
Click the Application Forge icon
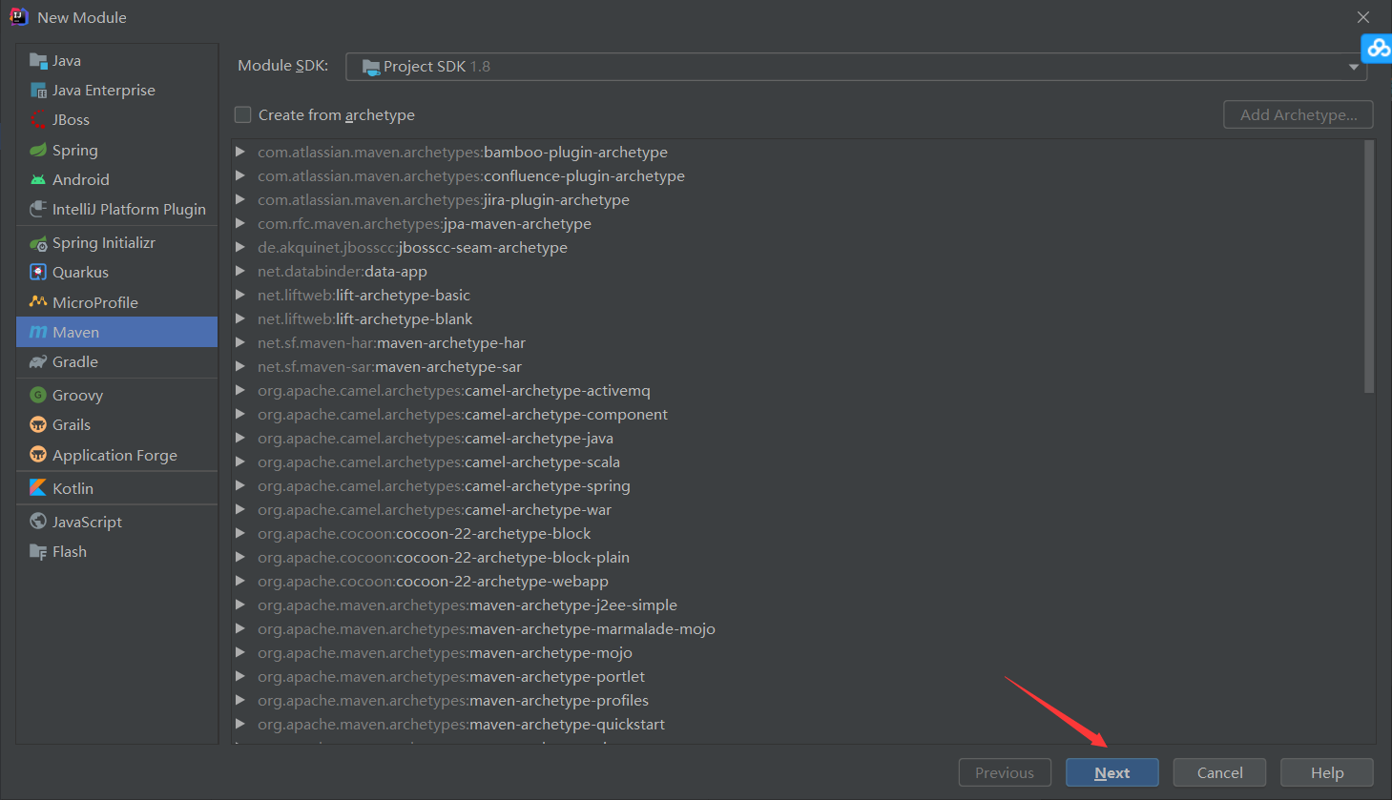[38, 455]
